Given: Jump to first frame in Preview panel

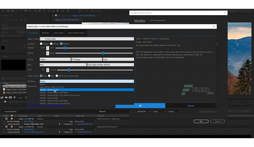Looking at the screenshot, I should pos(9,20).
